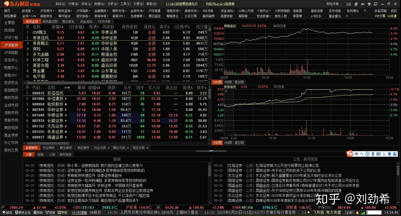The height and width of the screenshot is (216, 401).
Task: Close the 安信信托 chart X box
Action: tap(226, 91)
